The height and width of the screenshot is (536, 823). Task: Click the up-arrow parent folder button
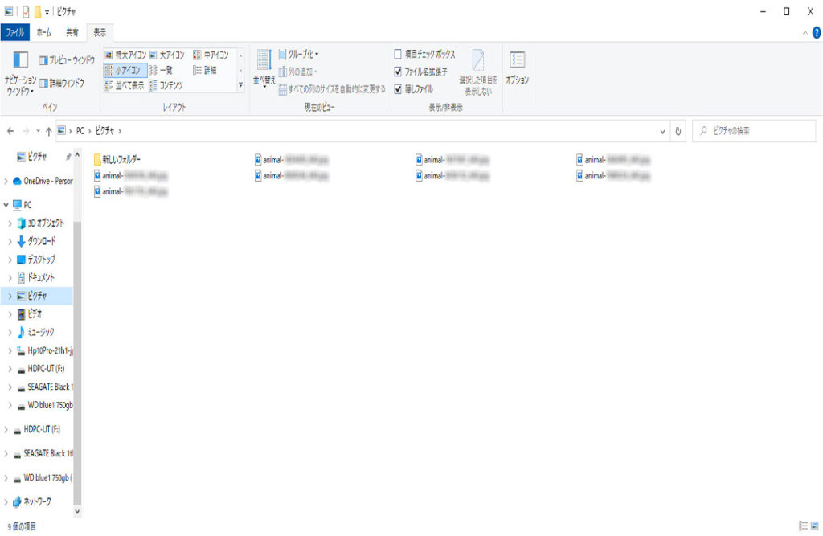49,131
